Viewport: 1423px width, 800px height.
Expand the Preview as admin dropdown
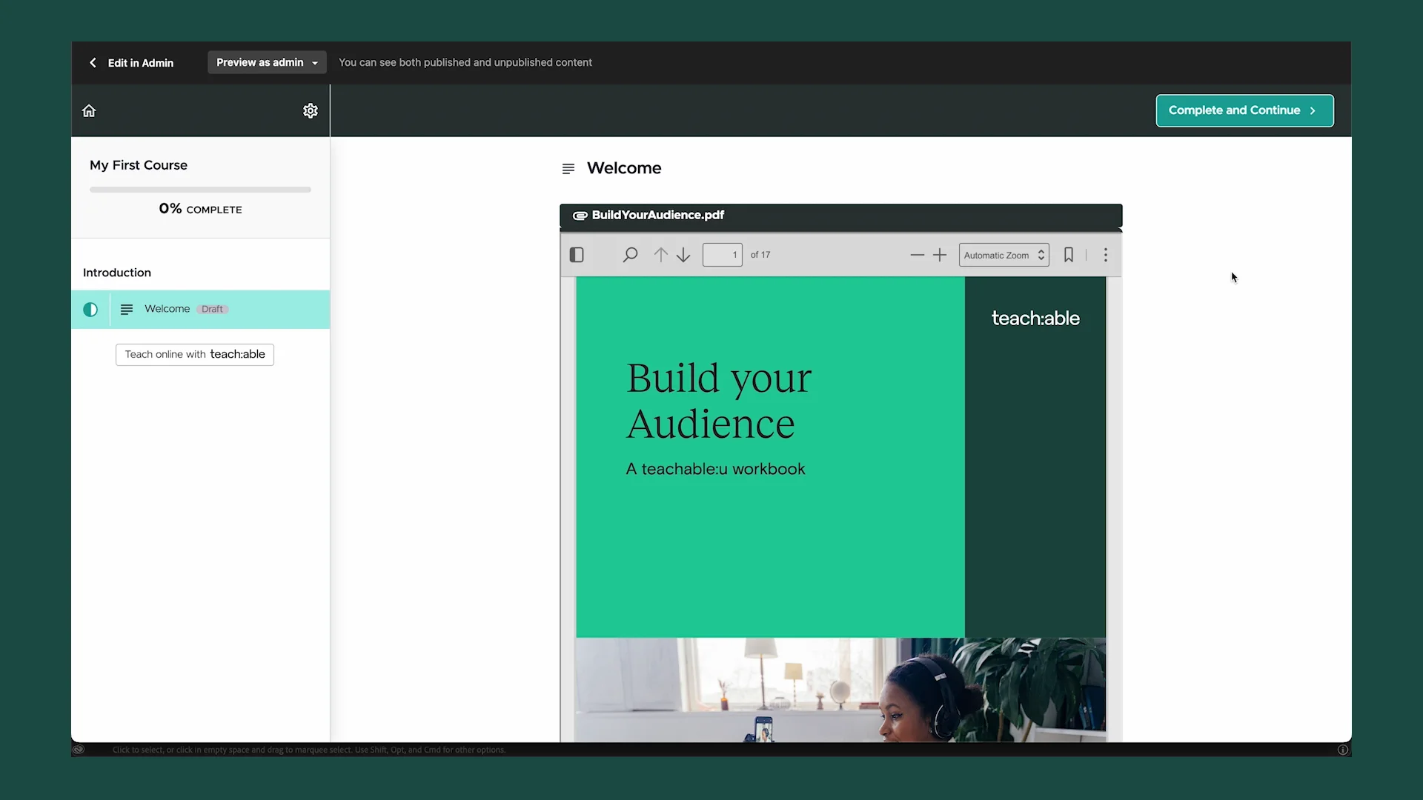[267, 62]
